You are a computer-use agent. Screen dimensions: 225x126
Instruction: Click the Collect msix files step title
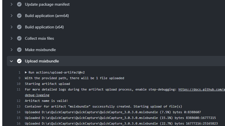click(x=39, y=38)
